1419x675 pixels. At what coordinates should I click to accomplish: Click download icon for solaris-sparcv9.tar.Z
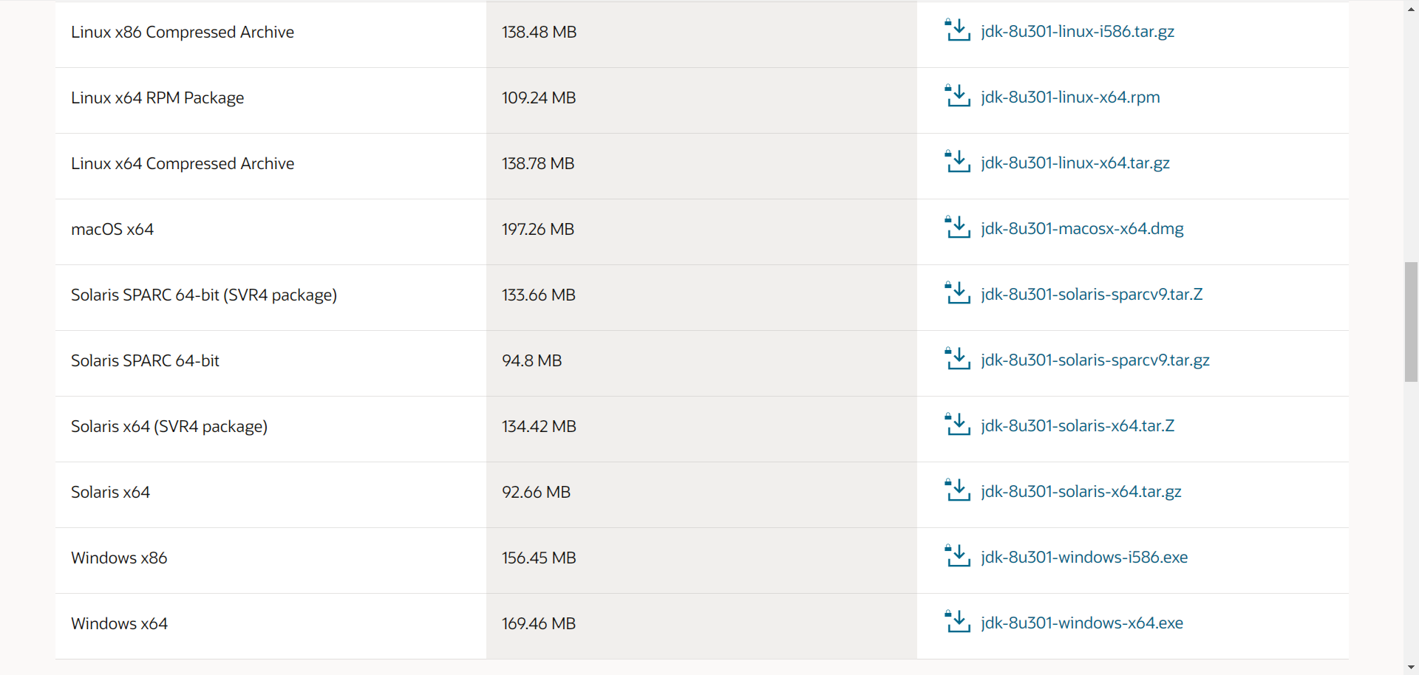tap(957, 293)
